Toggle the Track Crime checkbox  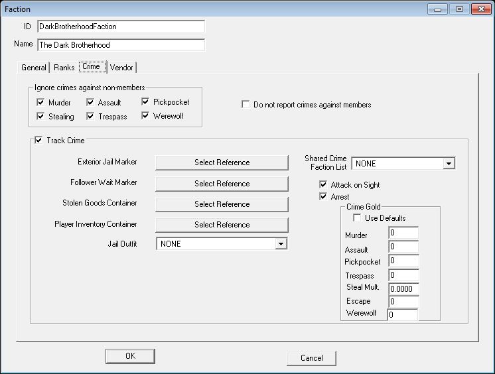pyautogui.click(x=38, y=140)
